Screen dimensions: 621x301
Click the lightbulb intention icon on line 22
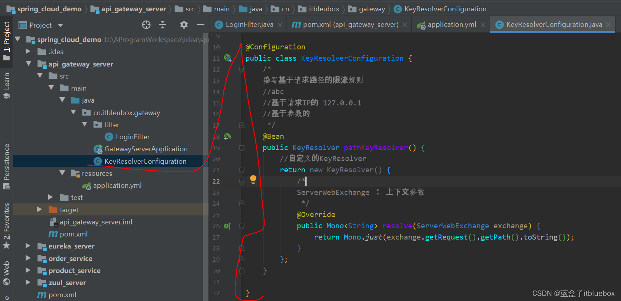point(253,180)
